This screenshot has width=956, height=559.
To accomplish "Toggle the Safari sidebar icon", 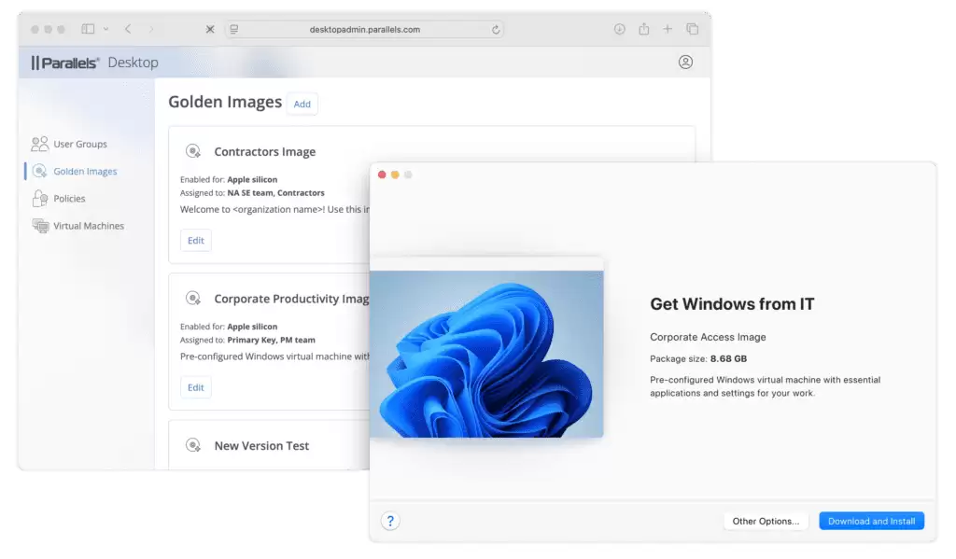I will [89, 29].
